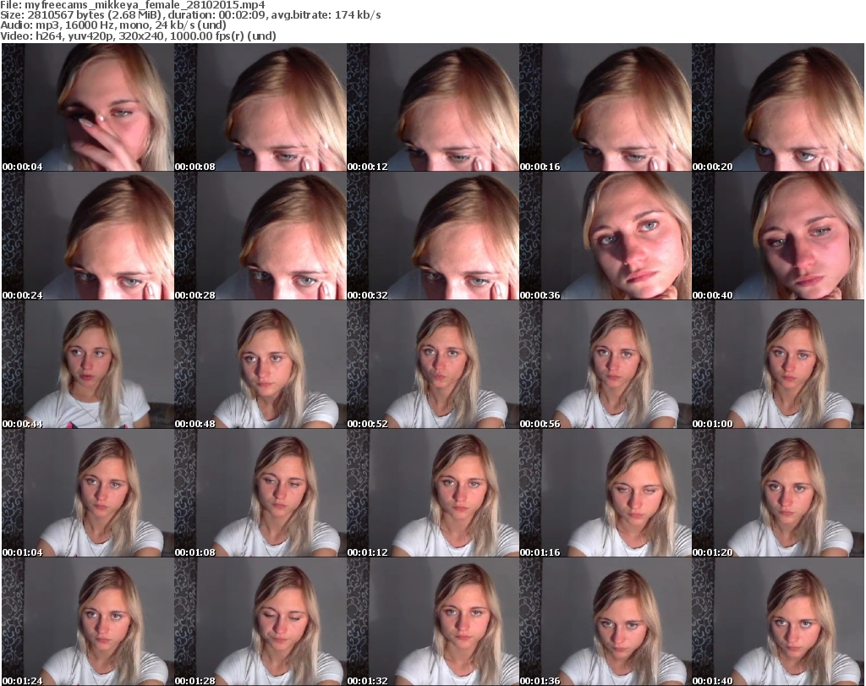866x686 pixels.
Task: Click the Size and duration info line
Action: (x=190, y=15)
